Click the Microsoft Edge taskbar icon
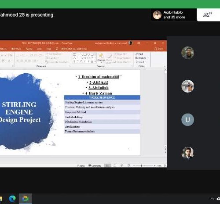Image resolution: width=220 pixels, height=204 pixels. point(12,199)
